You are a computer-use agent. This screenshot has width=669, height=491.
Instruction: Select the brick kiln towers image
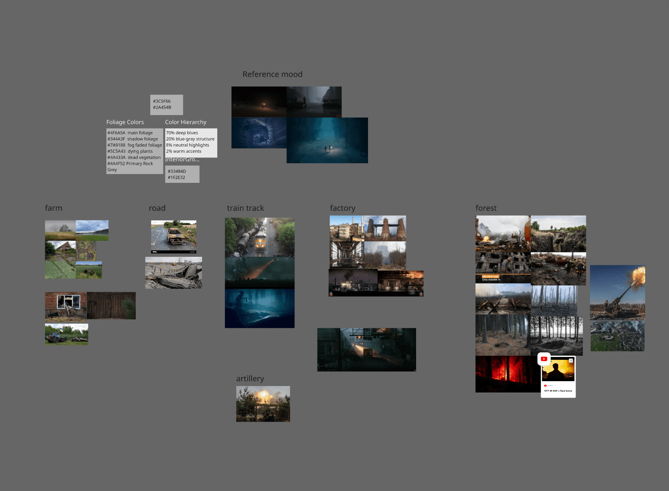point(385,228)
